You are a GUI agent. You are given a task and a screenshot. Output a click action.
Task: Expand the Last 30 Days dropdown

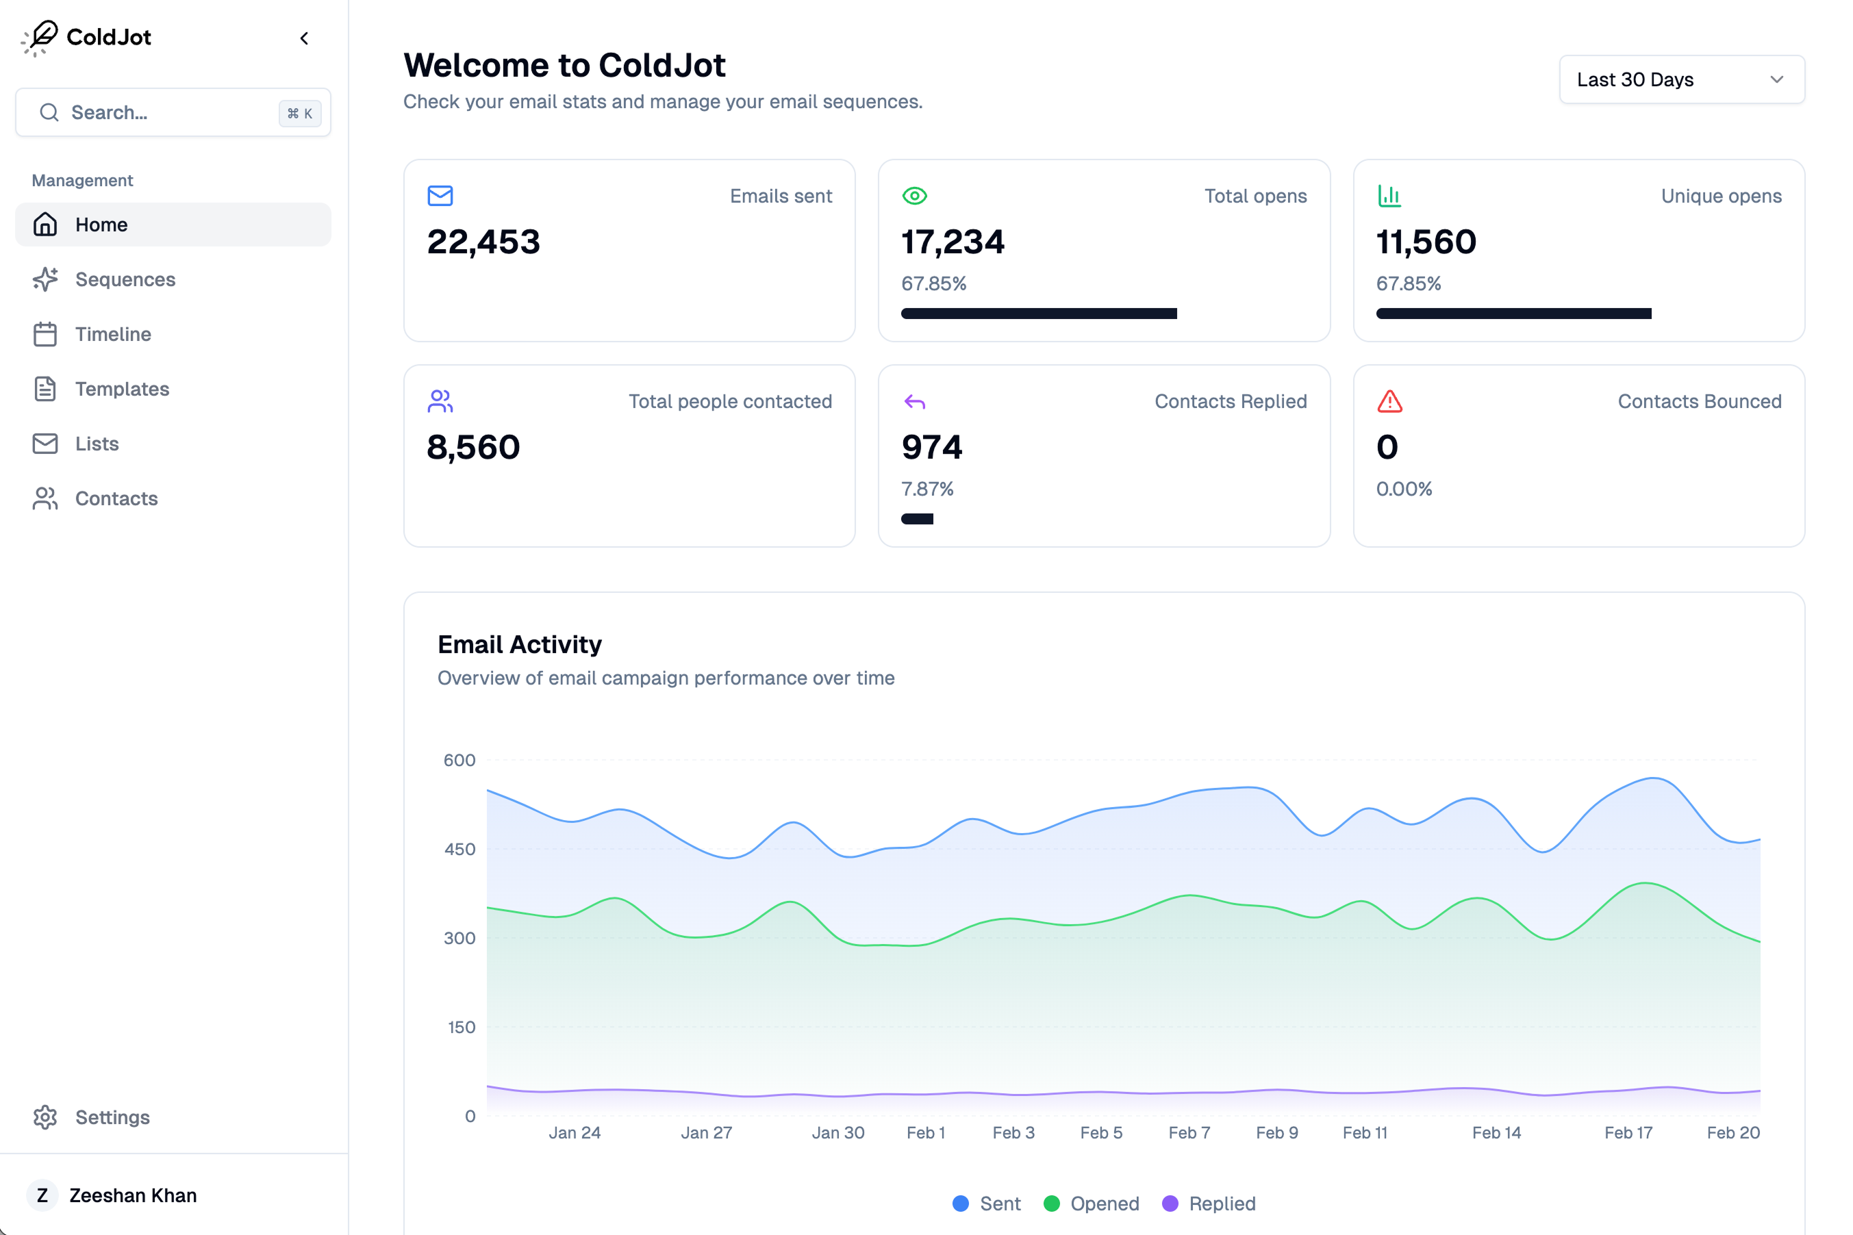pyautogui.click(x=1680, y=79)
